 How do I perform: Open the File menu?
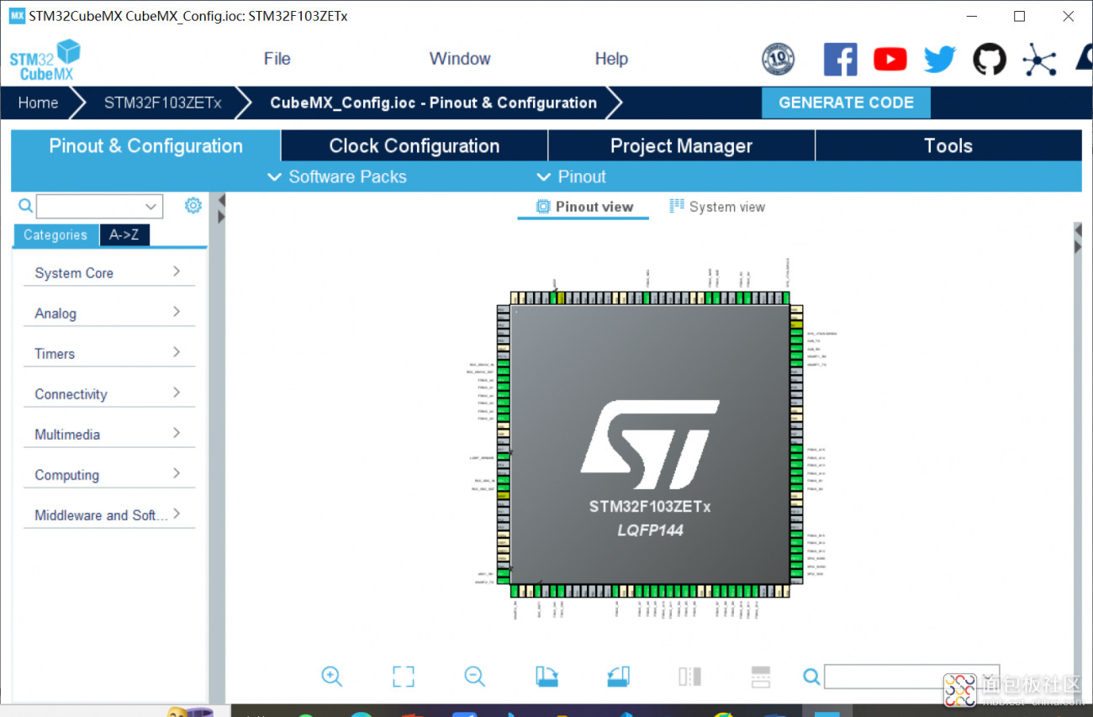[277, 59]
